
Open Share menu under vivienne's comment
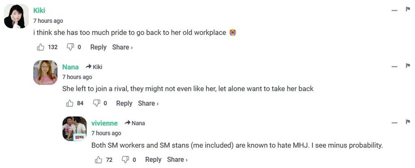click(x=177, y=159)
